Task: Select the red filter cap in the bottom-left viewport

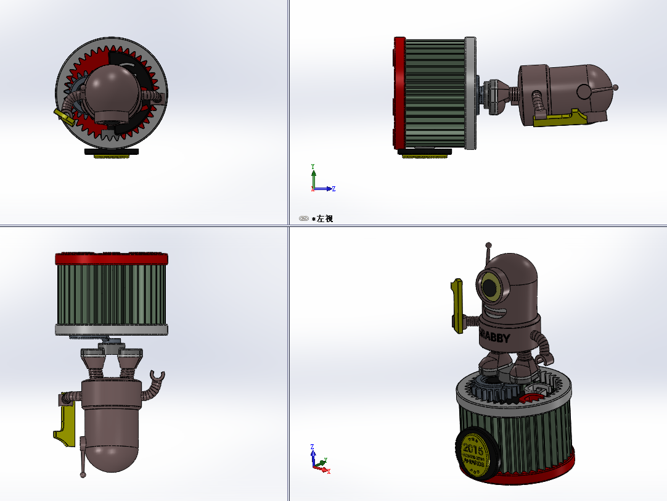Action: 112,259
